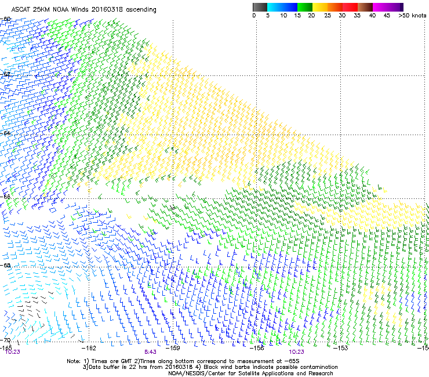Click the '35' legend scale label
The image size is (429, 377).
pyautogui.click(x=357, y=16)
